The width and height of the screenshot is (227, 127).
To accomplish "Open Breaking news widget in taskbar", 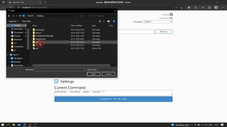I will tap(181, 125).
